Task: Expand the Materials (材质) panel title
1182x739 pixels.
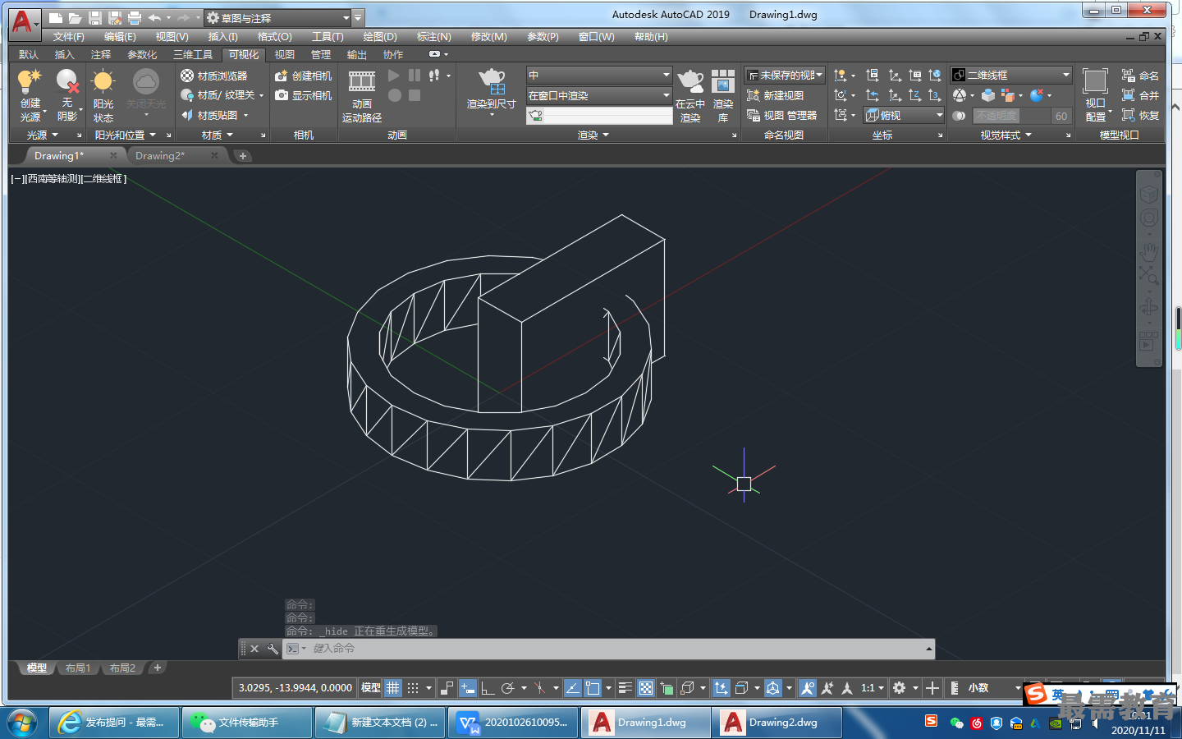Action: [218, 135]
